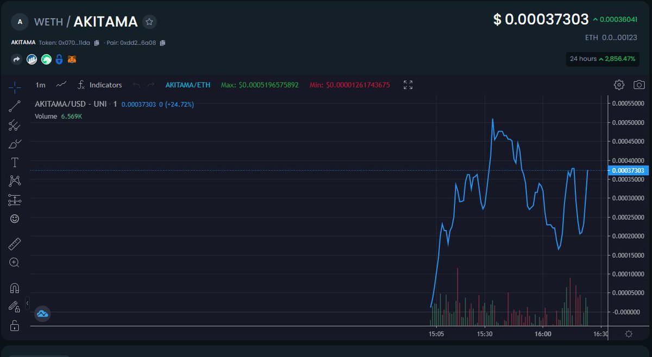Click the $ 0.00037303 header price
The width and height of the screenshot is (652, 357).
(541, 20)
